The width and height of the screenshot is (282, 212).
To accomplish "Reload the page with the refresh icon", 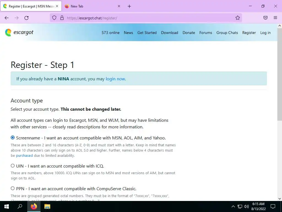I will (x=26, y=18).
